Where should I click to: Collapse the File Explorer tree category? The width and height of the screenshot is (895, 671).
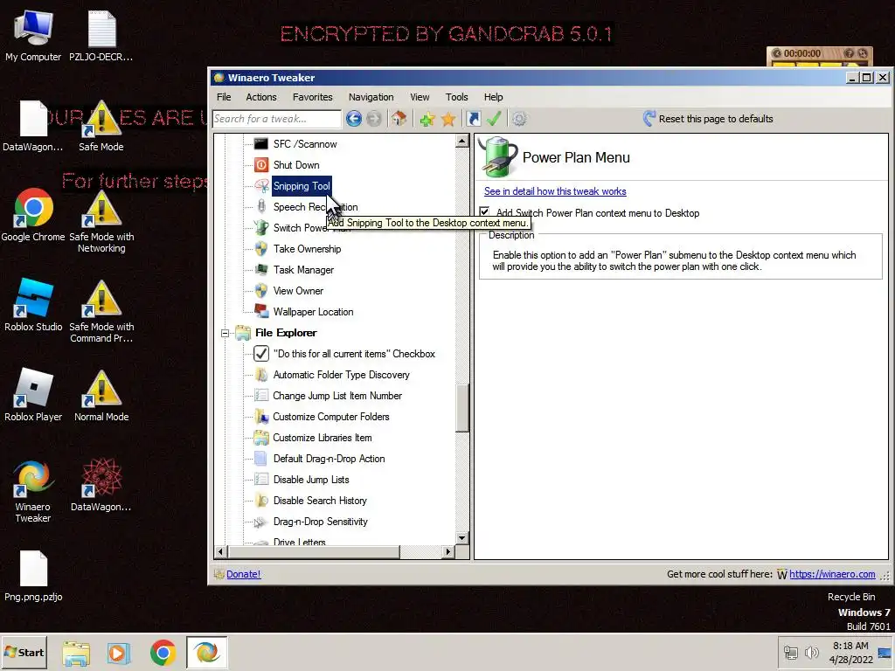click(x=225, y=333)
